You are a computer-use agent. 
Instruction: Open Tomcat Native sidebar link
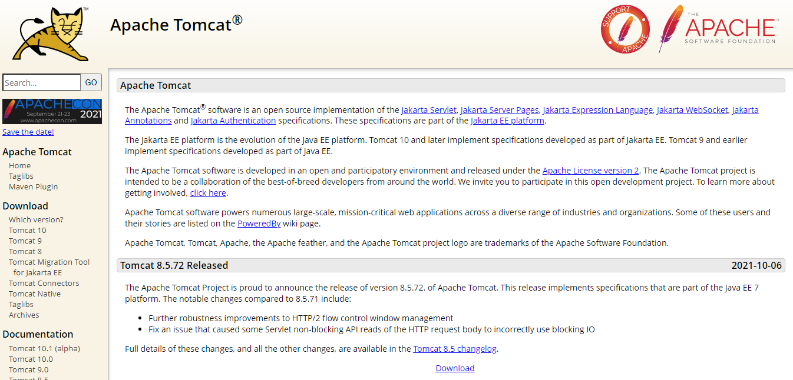pyautogui.click(x=35, y=294)
